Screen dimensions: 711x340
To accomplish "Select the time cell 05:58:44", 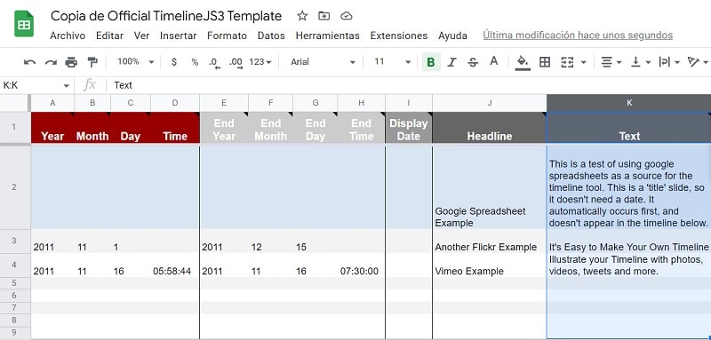I will tap(175, 265).
